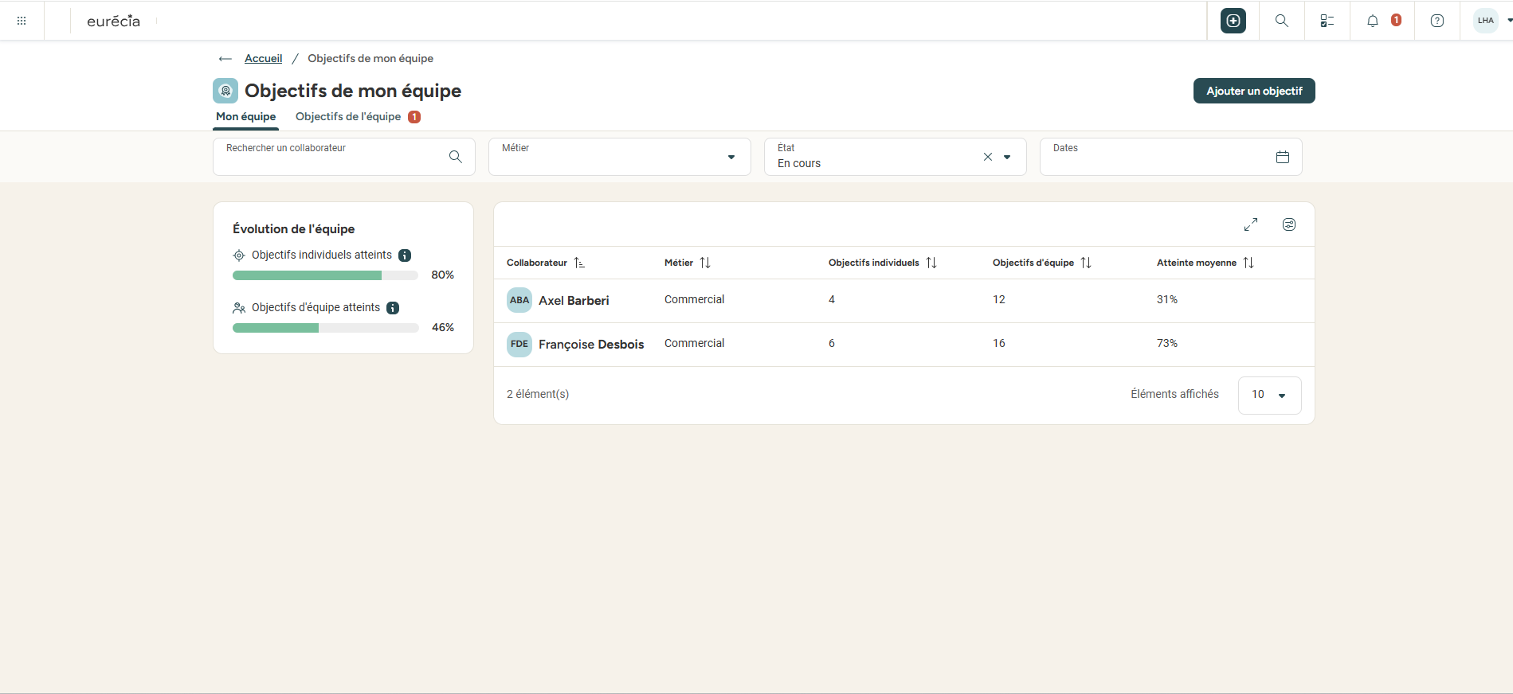Click the Ajouter un objectif button
This screenshot has height=694, width=1513.
pos(1254,91)
